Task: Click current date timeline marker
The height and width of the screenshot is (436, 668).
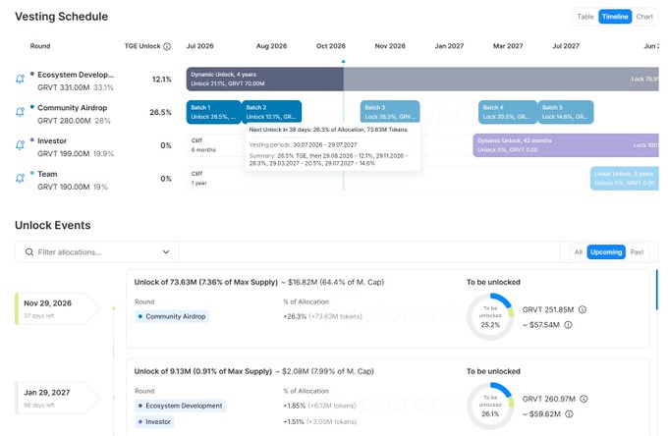Action: (x=344, y=62)
